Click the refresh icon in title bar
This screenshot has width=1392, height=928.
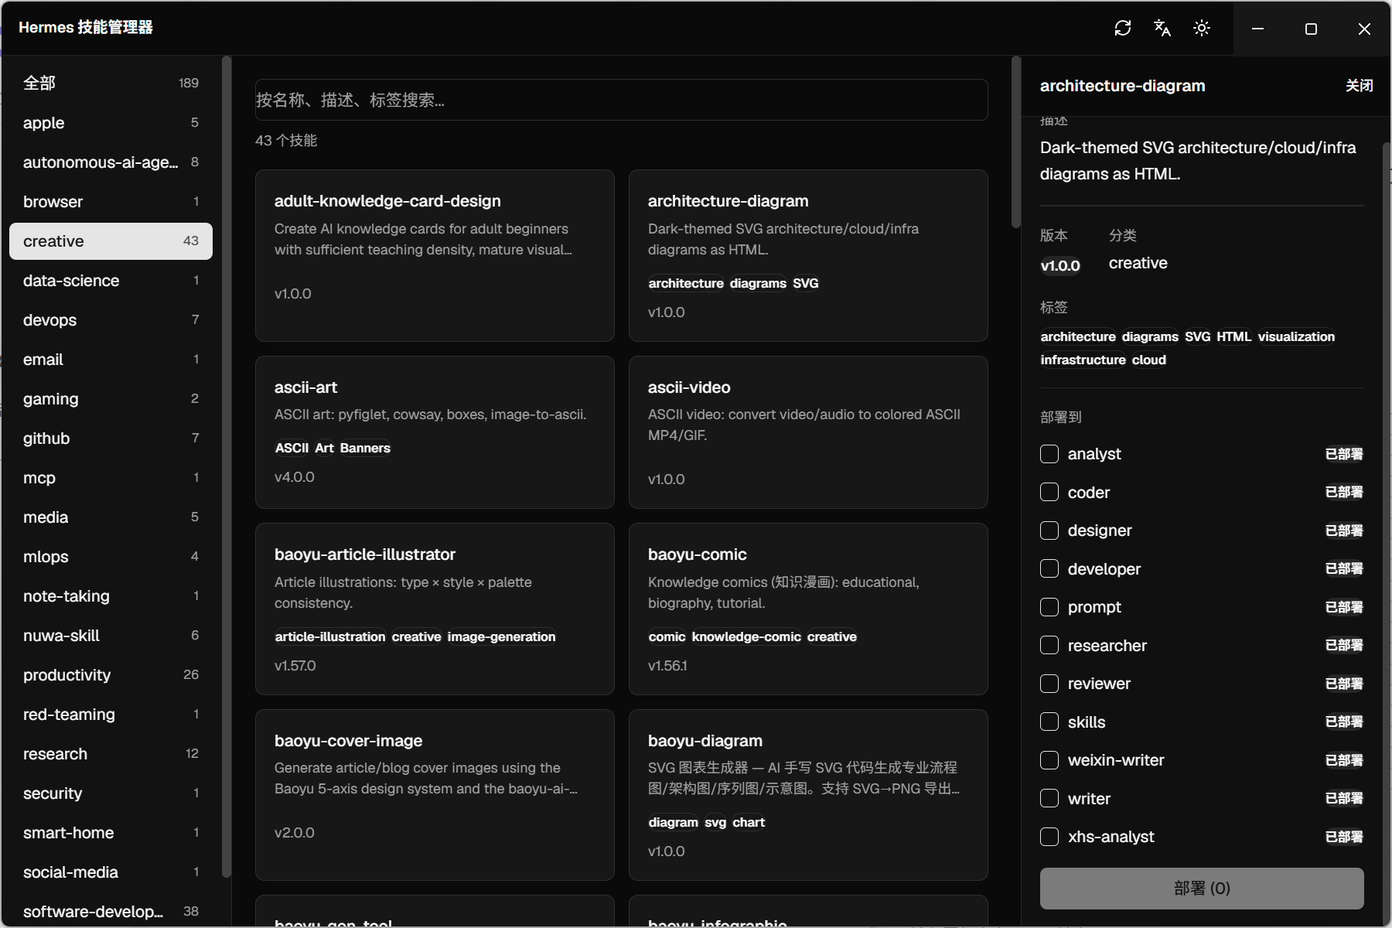[x=1123, y=29]
